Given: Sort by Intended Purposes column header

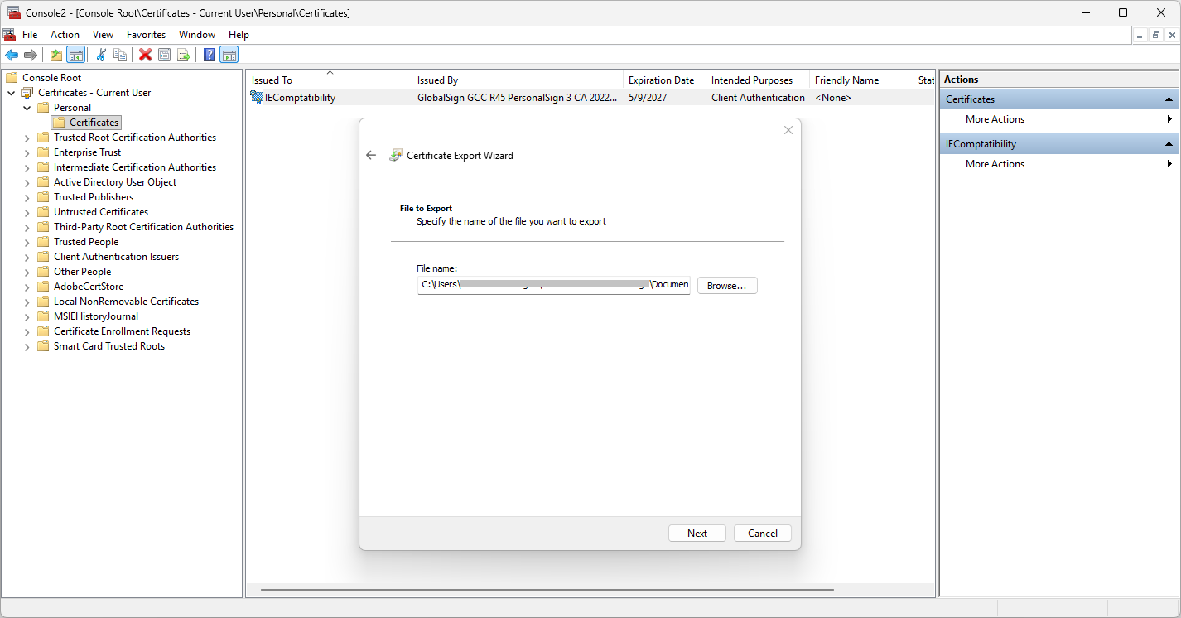Looking at the screenshot, I should pos(758,80).
